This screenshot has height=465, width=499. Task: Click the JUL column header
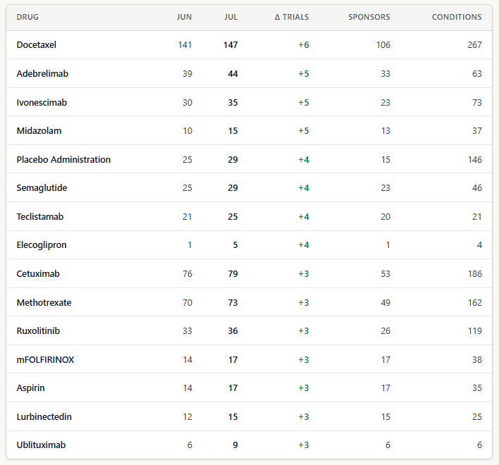coord(230,17)
